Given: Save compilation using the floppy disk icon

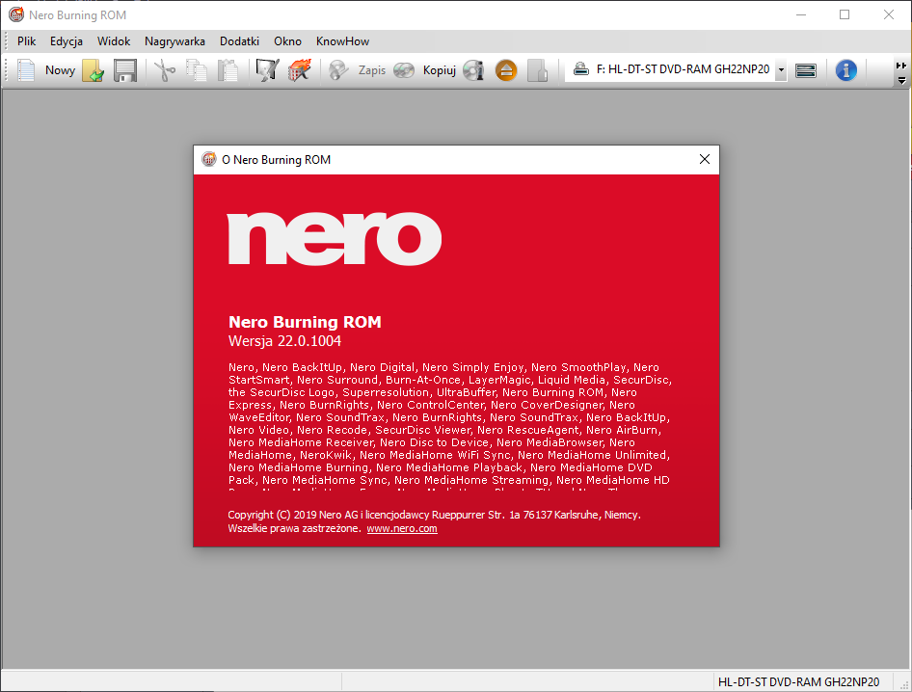Looking at the screenshot, I should (125, 70).
